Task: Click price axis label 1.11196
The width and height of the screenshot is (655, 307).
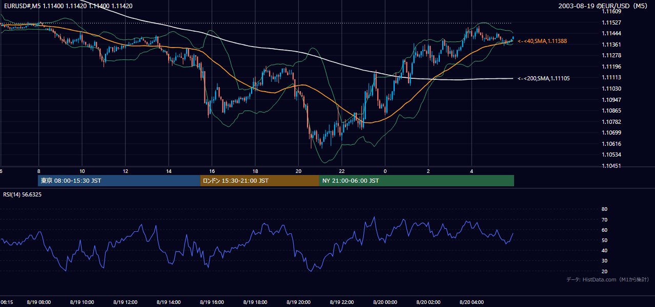Action: coord(611,67)
